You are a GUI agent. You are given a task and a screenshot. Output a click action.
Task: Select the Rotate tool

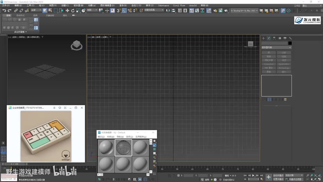73,10
